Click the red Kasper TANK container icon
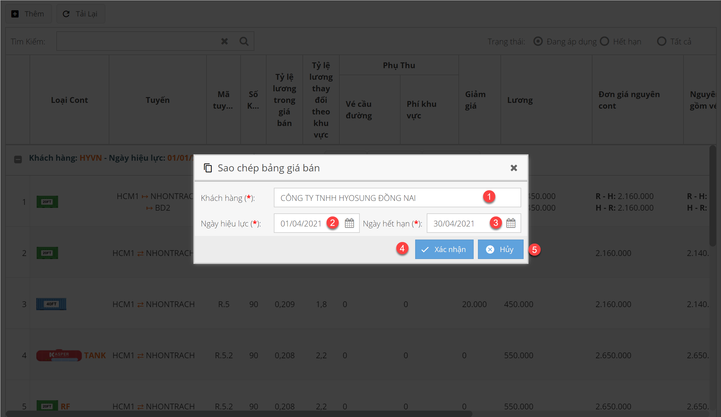 click(x=59, y=355)
